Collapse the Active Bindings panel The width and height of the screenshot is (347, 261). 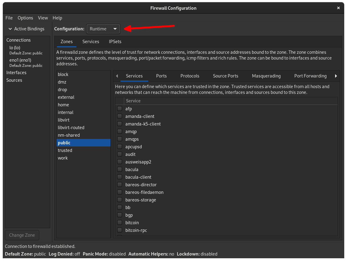(9, 29)
